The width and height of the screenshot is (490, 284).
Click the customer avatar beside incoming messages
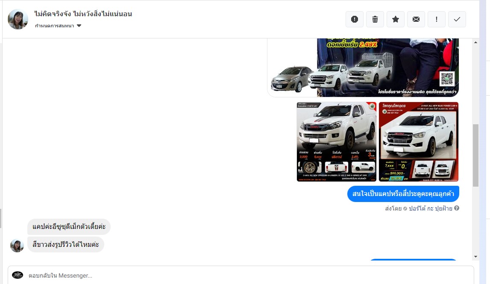[17, 246]
